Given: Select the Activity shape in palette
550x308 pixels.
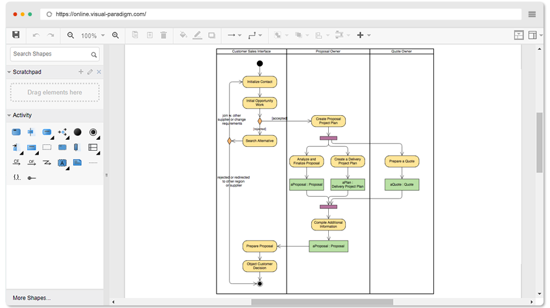Looking at the screenshot, I should click(x=16, y=132).
